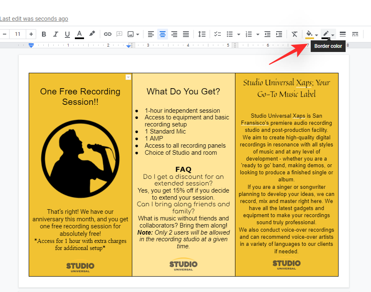Insert a checklist
The height and width of the screenshot is (292, 371).
(x=218, y=34)
